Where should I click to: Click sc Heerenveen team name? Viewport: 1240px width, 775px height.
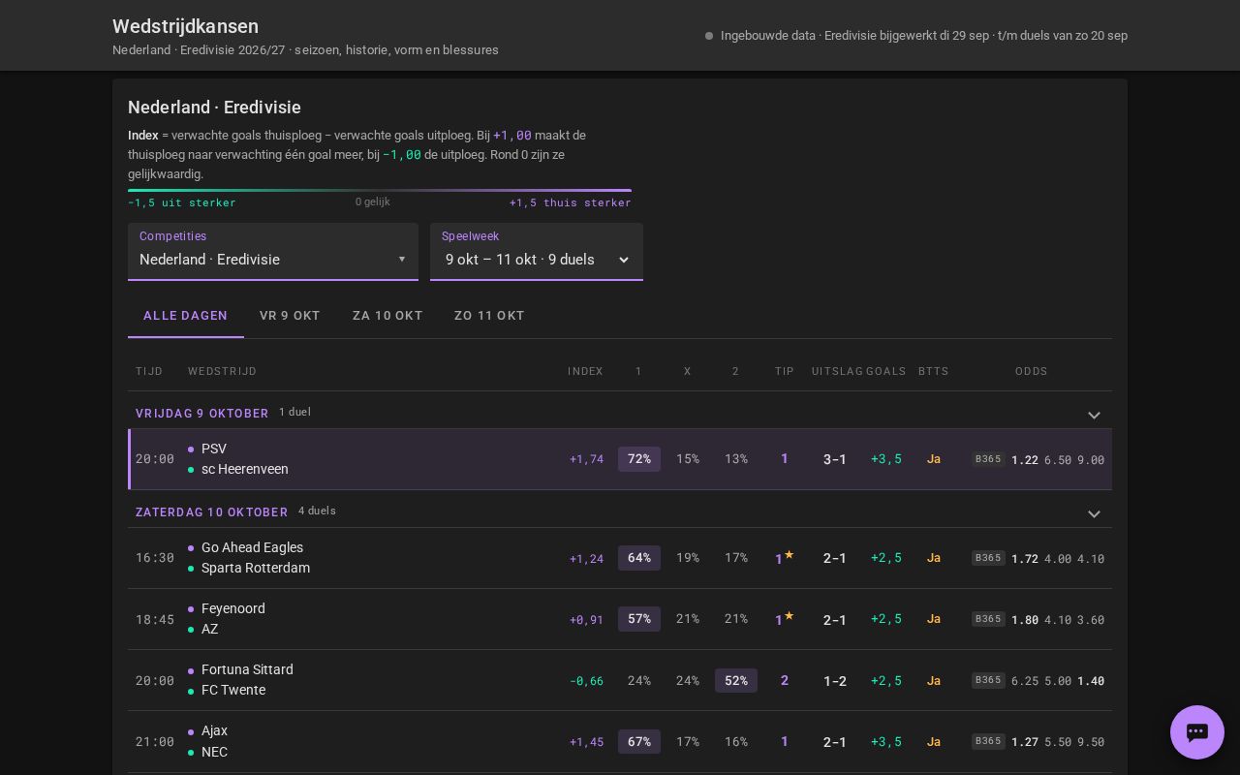pos(245,469)
